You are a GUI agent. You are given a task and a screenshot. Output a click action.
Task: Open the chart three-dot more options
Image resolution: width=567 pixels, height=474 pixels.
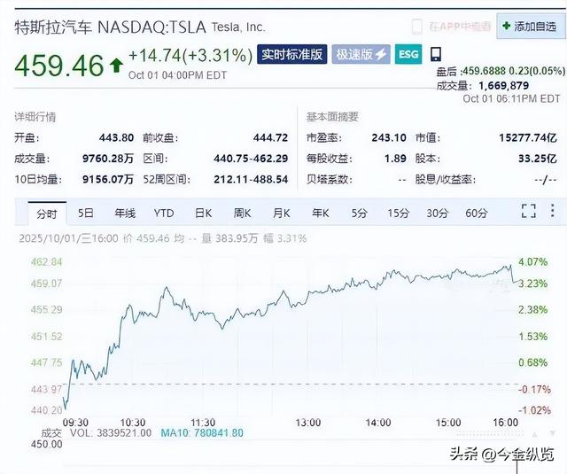(x=554, y=212)
